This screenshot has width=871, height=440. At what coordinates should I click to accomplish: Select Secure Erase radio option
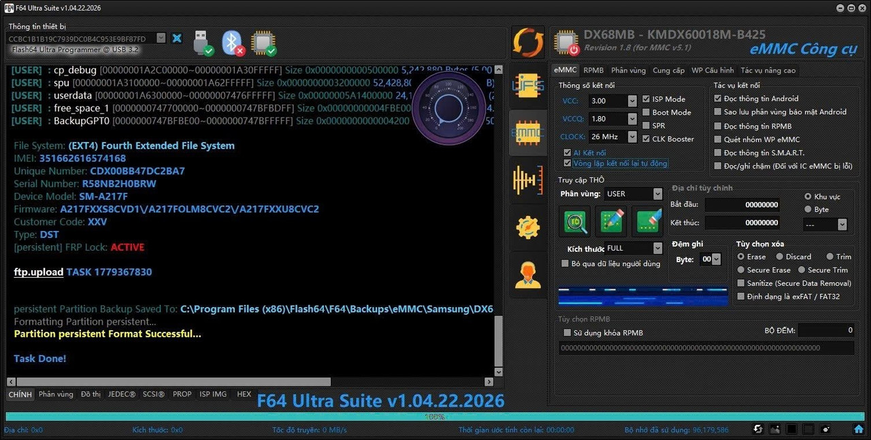pos(741,270)
